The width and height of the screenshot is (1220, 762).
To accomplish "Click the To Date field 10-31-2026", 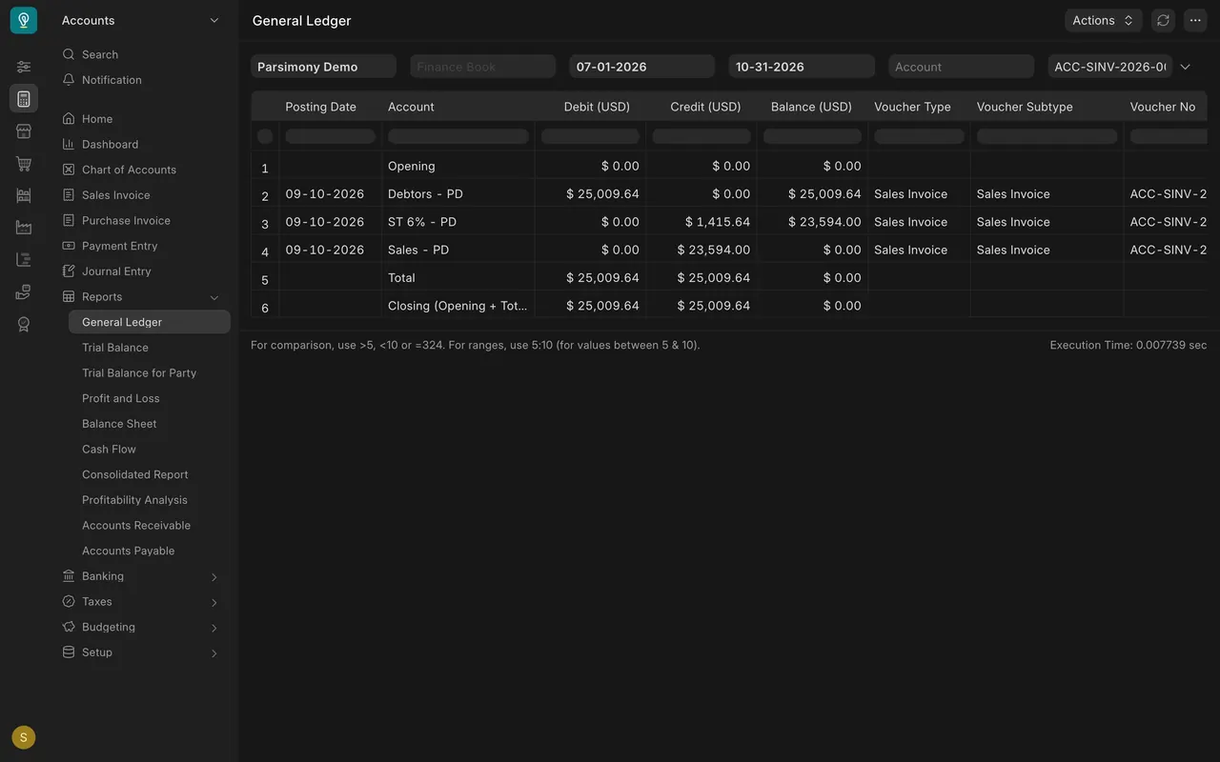I will 802,67.
